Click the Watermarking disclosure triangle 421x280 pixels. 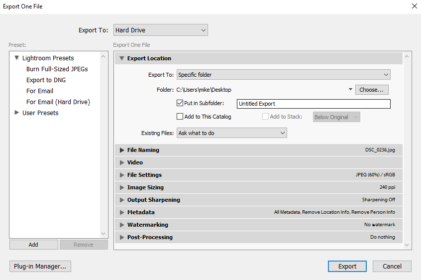pyautogui.click(x=122, y=225)
